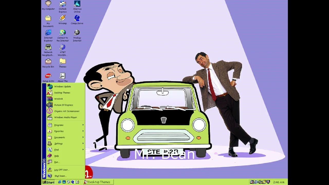The width and height of the screenshot is (329, 185).
Task: Select the Prodigy Internet desktop icon
Action: point(77,36)
